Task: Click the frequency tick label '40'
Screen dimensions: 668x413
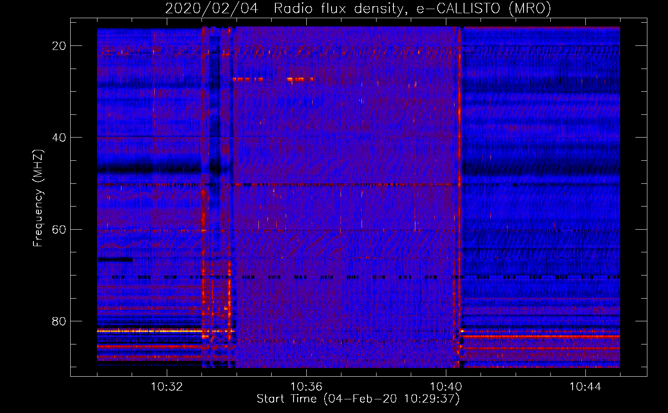Action: (59, 138)
